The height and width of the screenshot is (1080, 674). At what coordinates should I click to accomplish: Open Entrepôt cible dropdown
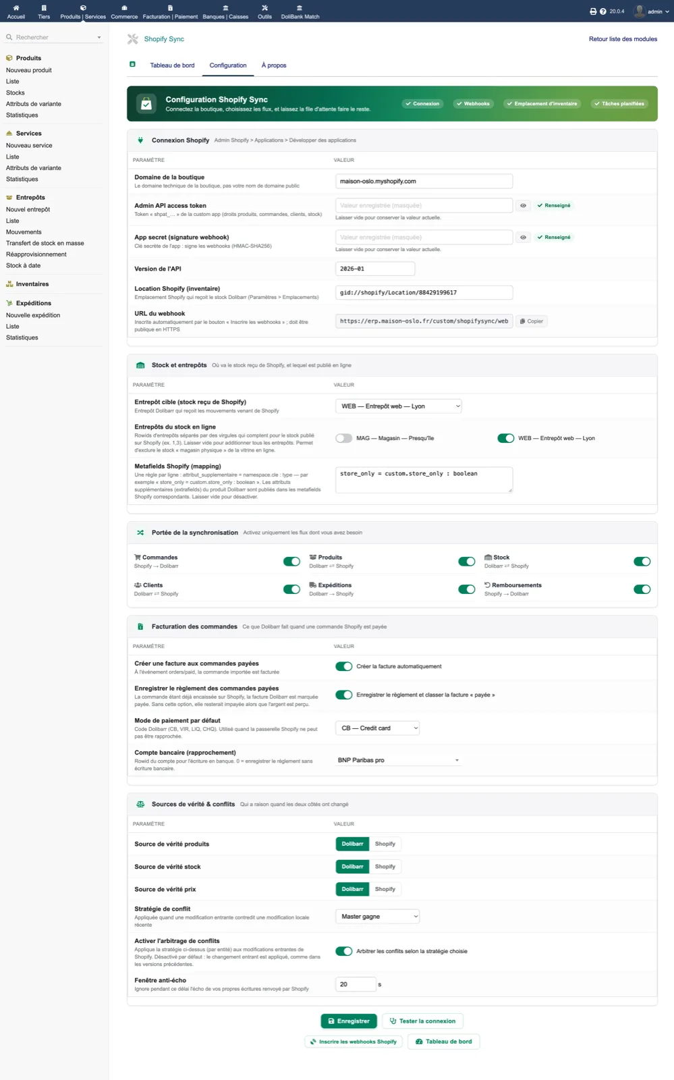(399, 406)
